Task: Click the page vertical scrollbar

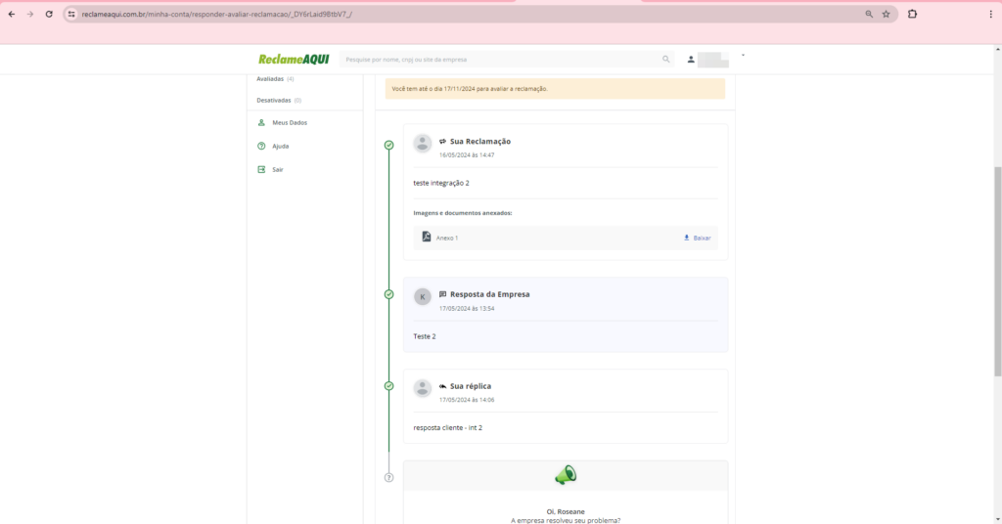Action: tap(997, 274)
